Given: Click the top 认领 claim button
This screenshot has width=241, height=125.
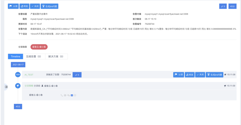Looking at the screenshot, I should [13, 6].
